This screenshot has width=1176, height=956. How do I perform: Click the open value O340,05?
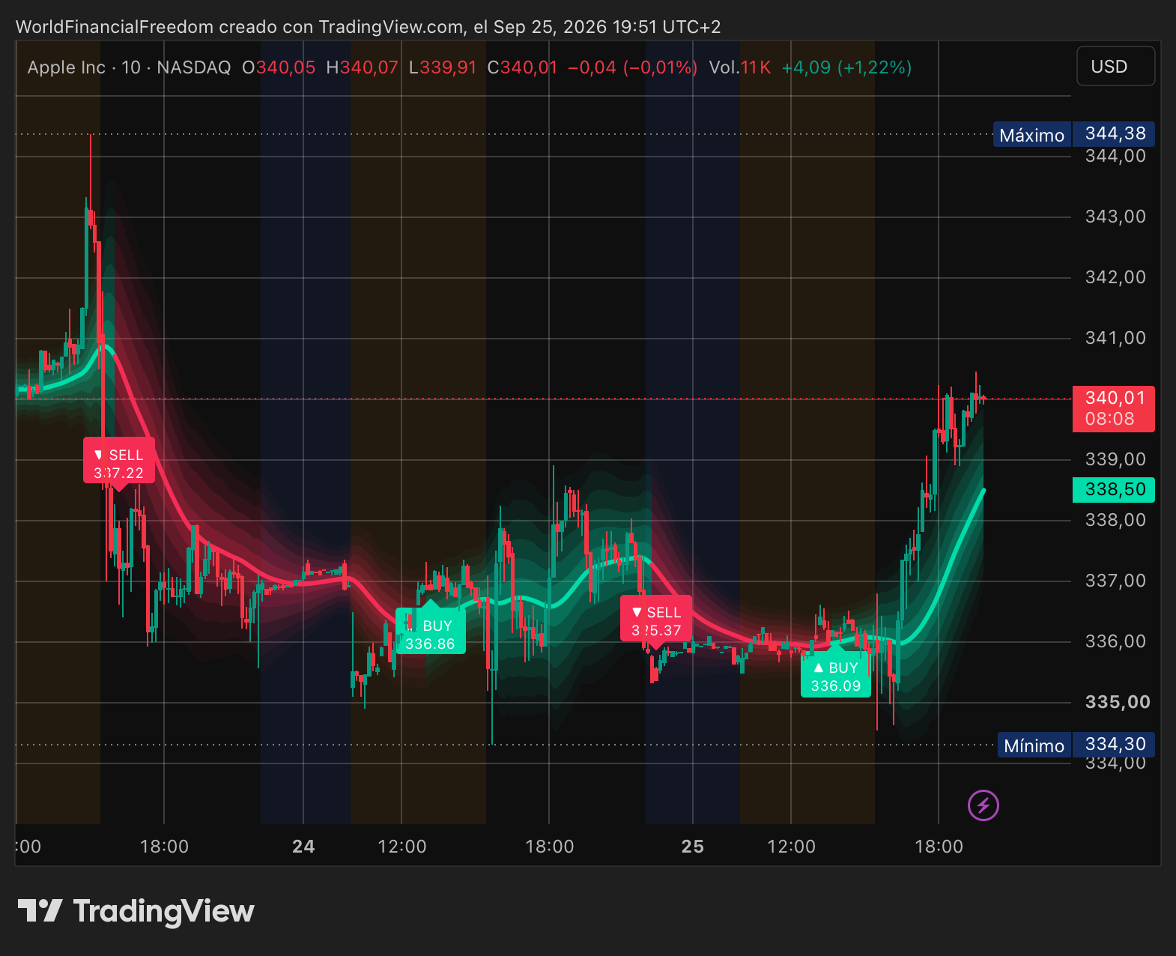click(x=279, y=67)
